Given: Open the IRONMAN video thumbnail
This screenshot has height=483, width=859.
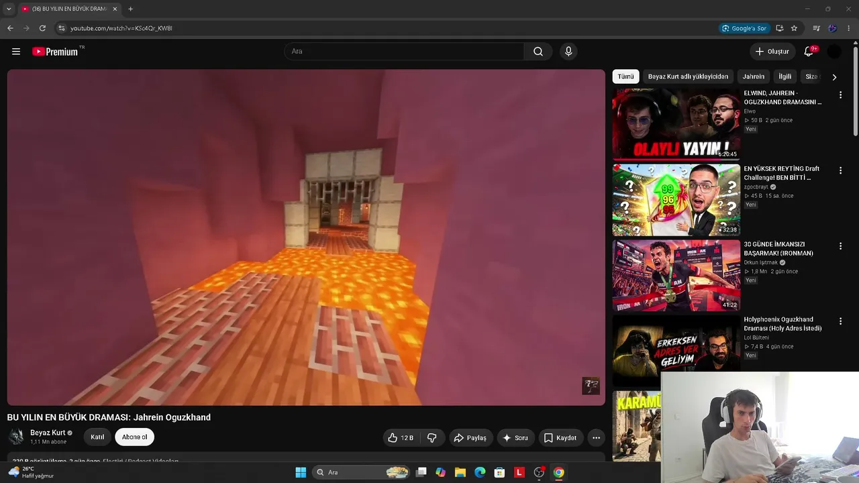Looking at the screenshot, I should click(676, 275).
